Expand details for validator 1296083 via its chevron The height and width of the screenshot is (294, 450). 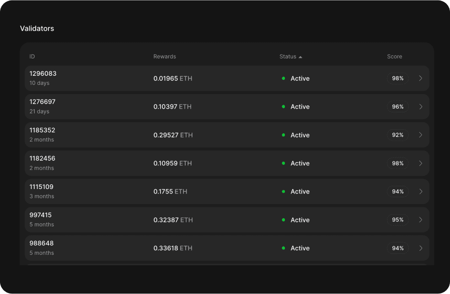tap(421, 78)
